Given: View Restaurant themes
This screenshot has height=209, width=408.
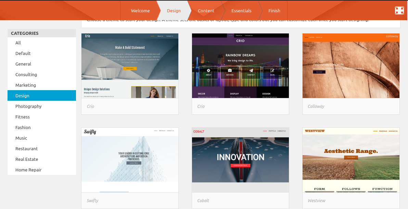Looking at the screenshot, I should click(42, 149).
